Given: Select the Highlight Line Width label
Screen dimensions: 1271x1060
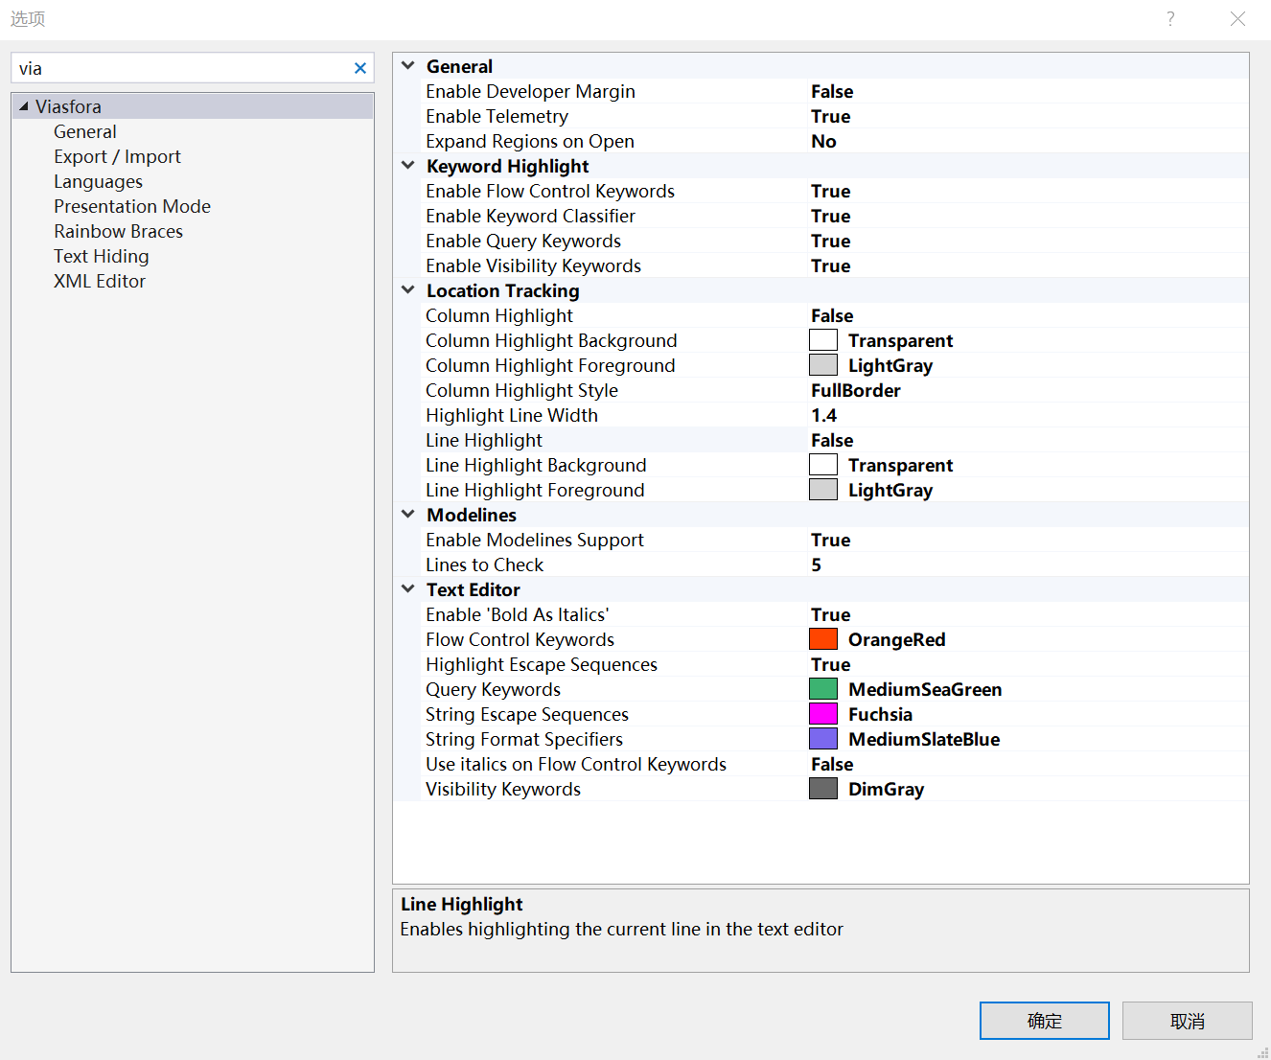Looking at the screenshot, I should coord(512,415).
